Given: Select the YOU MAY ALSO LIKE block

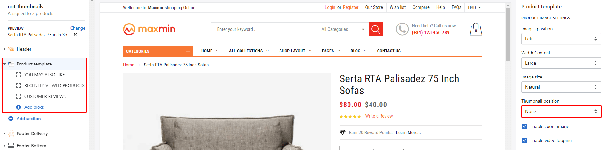Looking at the screenshot, I should [44, 75].
